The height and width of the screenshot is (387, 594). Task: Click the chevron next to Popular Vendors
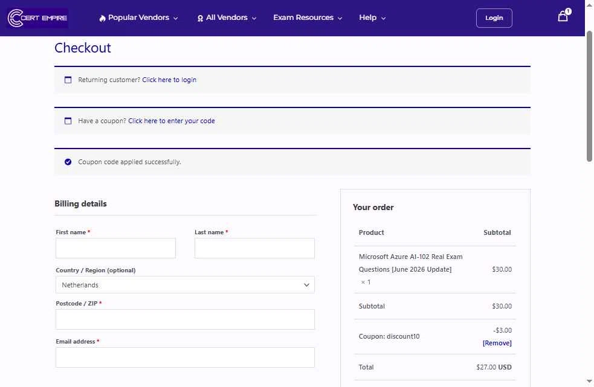click(175, 18)
